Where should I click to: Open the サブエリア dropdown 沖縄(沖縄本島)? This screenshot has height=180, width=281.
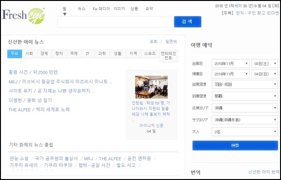coord(245,120)
